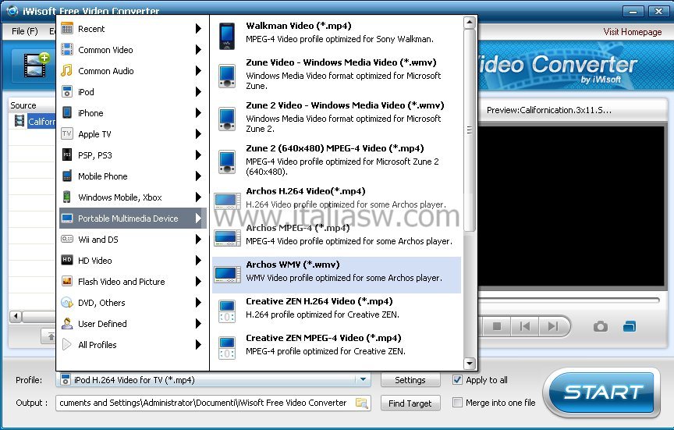This screenshot has width=674, height=430.
Task: Click the Archos WMV device icon
Action: pos(227,275)
